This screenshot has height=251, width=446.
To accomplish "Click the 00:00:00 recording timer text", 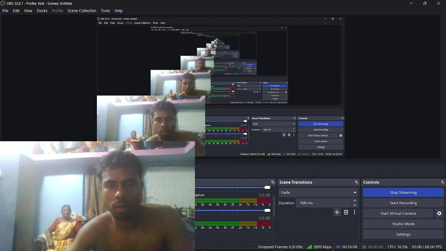I will 376,247.
